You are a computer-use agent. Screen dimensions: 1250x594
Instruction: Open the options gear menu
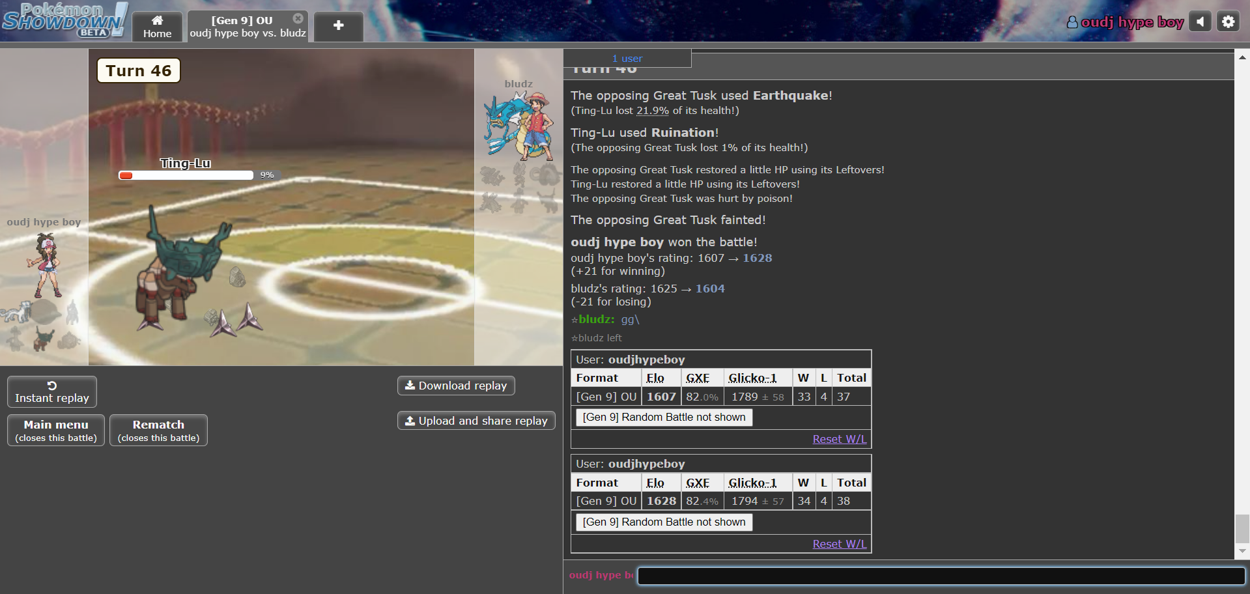[x=1228, y=21]
